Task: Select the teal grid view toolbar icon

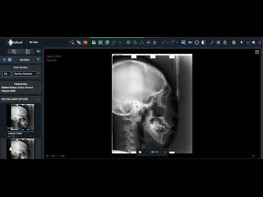Action: pyautogui.click(x=107, y=43)
